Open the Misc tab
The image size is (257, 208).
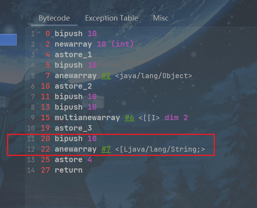pos(161,18)
